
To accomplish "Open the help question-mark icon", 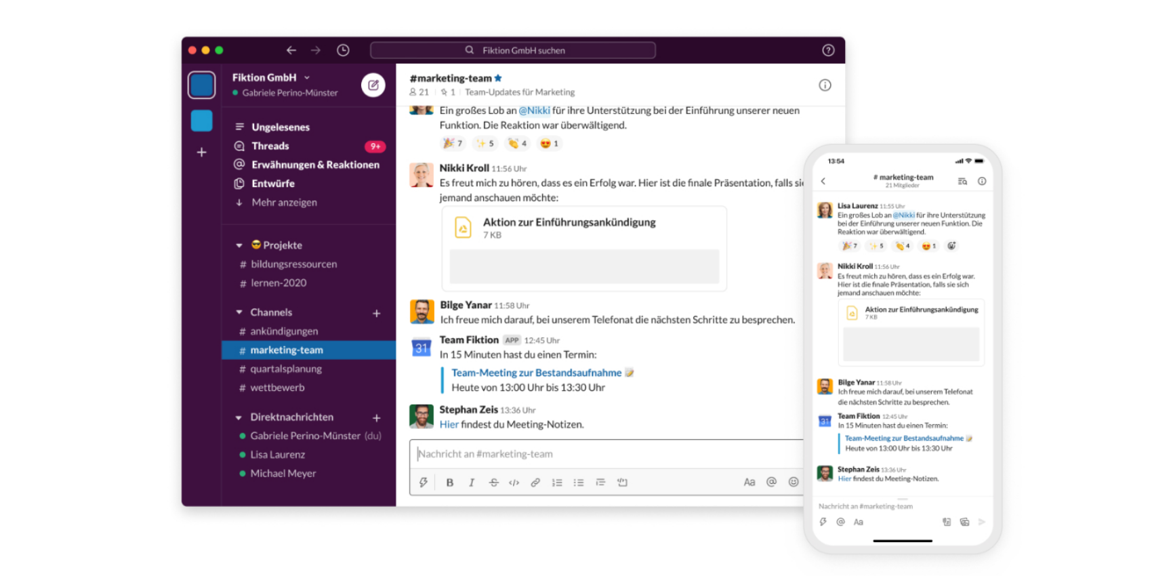I will [828, 50].
